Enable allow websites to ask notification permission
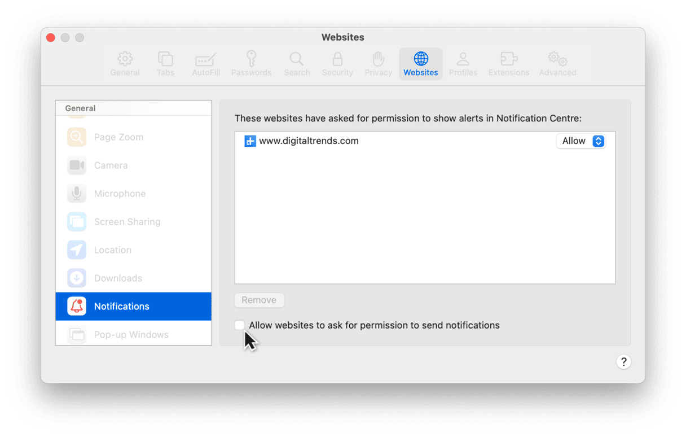 (240, 325)
